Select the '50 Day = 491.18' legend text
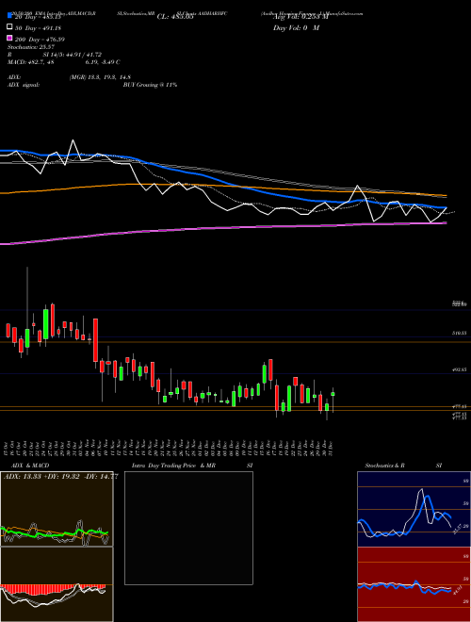The image size is (471, 622). 38,28
